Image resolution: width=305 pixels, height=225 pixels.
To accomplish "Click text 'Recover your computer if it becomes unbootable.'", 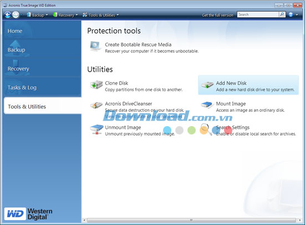I will tap(152, 51).
